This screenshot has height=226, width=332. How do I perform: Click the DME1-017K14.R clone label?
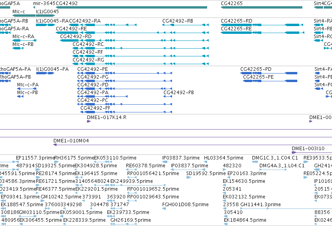click(107, 117)
